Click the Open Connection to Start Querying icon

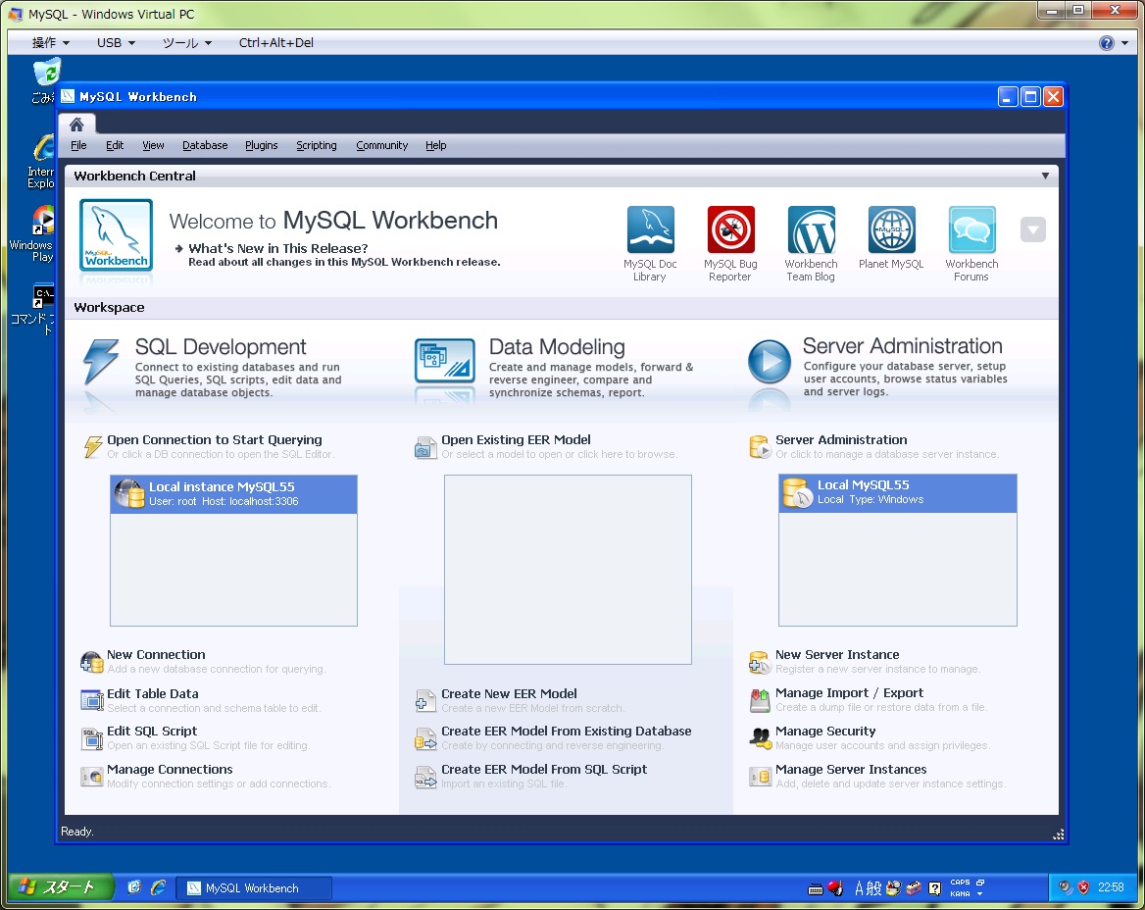(x=92, y=446)
